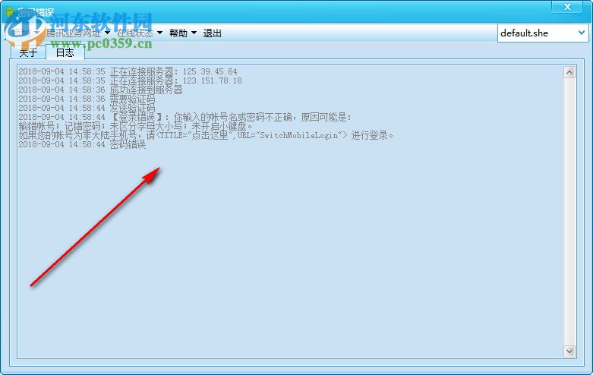Open the 在线状态 dropdown menu
This screenshot has width=593, height=375.
140,33
